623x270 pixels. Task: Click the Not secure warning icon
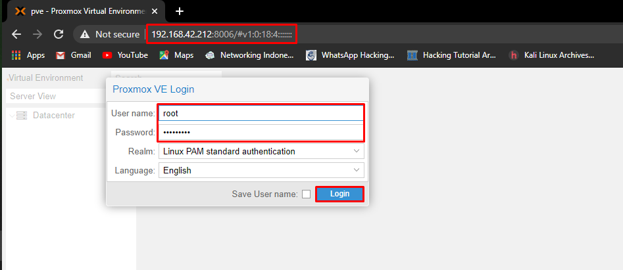coord(85,35)
